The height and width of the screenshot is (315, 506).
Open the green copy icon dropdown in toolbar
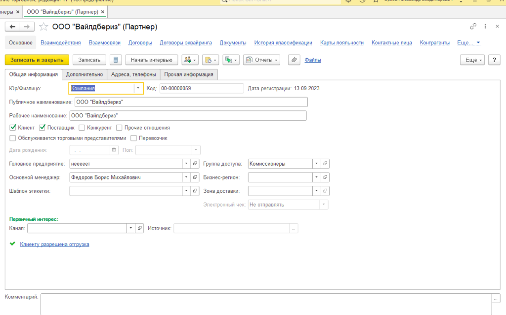coord(231,60)
